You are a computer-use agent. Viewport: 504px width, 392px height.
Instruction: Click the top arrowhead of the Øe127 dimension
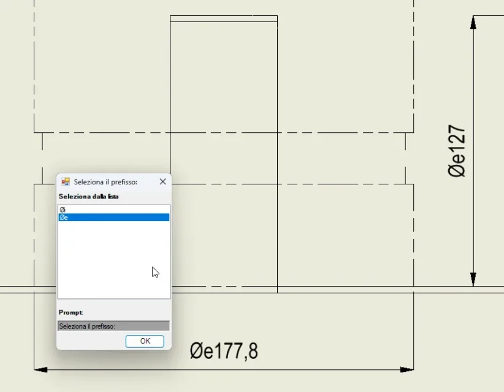tap(473, 23)
